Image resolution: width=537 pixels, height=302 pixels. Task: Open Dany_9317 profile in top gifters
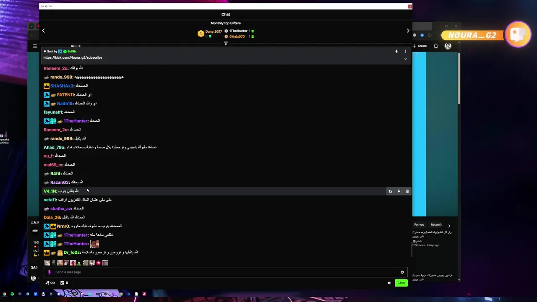pos(214,31)
